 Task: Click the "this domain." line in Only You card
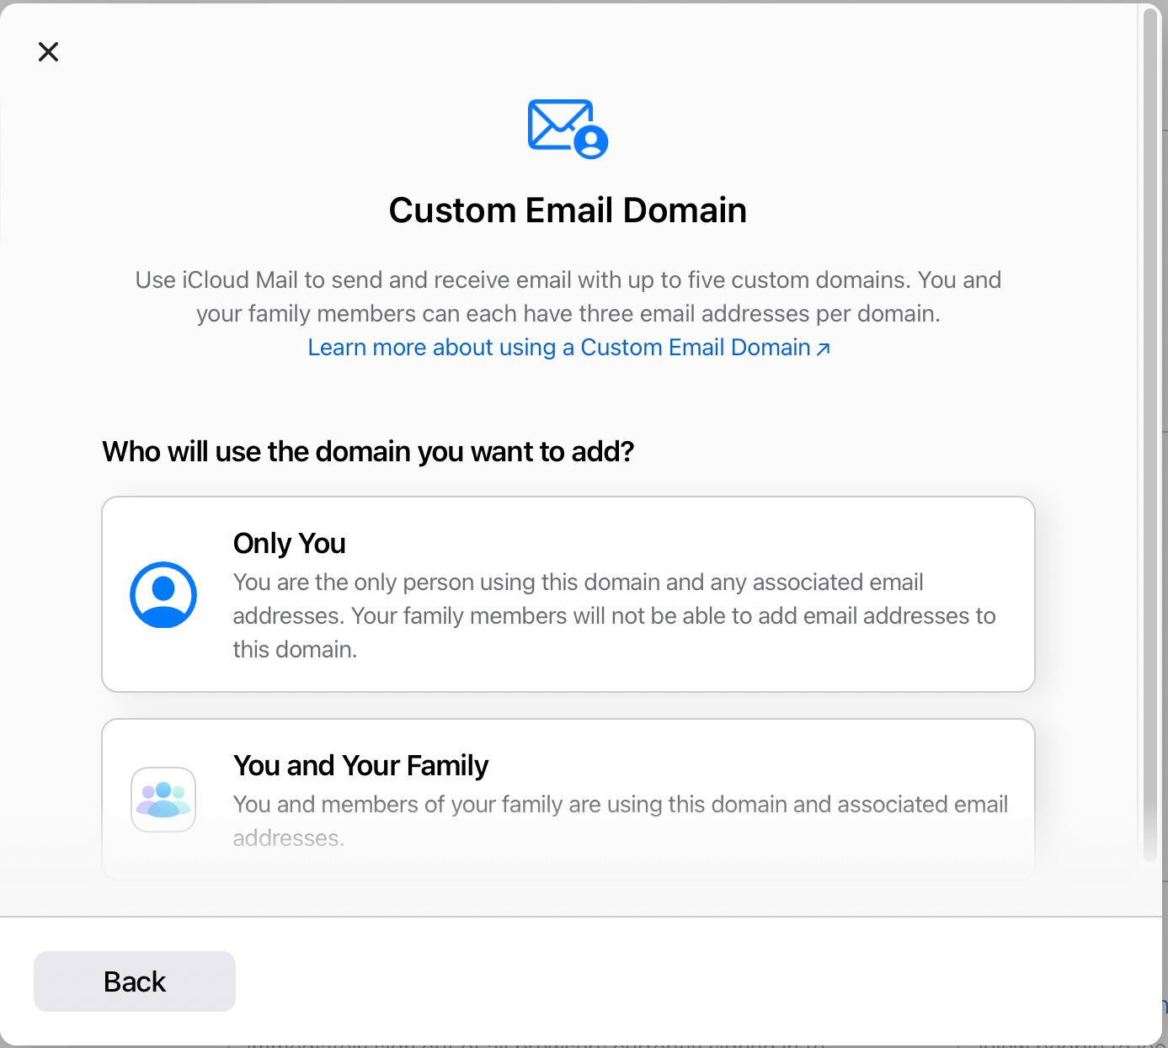pos(295,650)
